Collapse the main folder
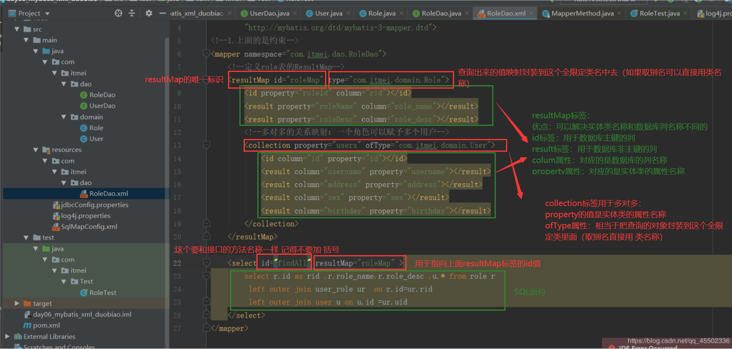Screen dimensions: 732x349 coord(26,40)
